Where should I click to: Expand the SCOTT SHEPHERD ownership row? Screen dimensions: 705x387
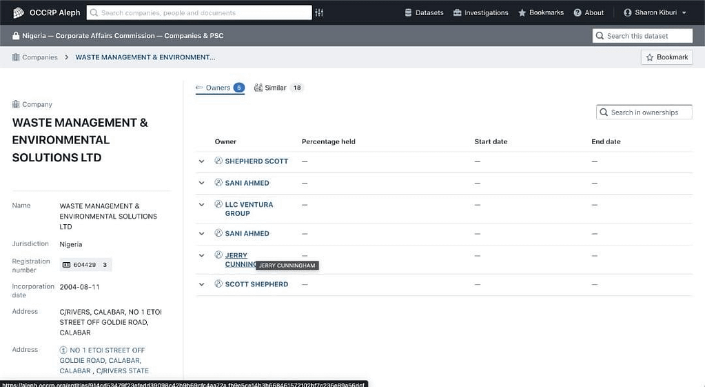(x=202, y=284)
